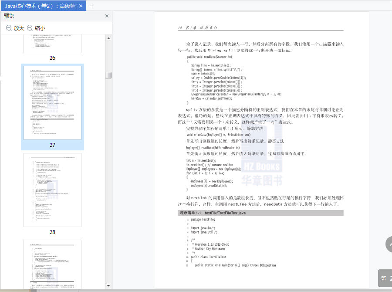Screen dimensions: 392x292
Task: Click the round back-to-top arrow button
Action: [389, 244]
